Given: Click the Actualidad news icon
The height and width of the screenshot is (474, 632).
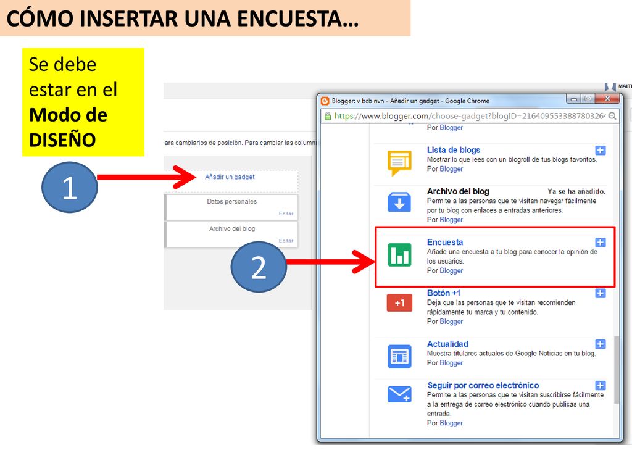Looking at the screenshot, I should pyautogui.click(x=399, y=356).
